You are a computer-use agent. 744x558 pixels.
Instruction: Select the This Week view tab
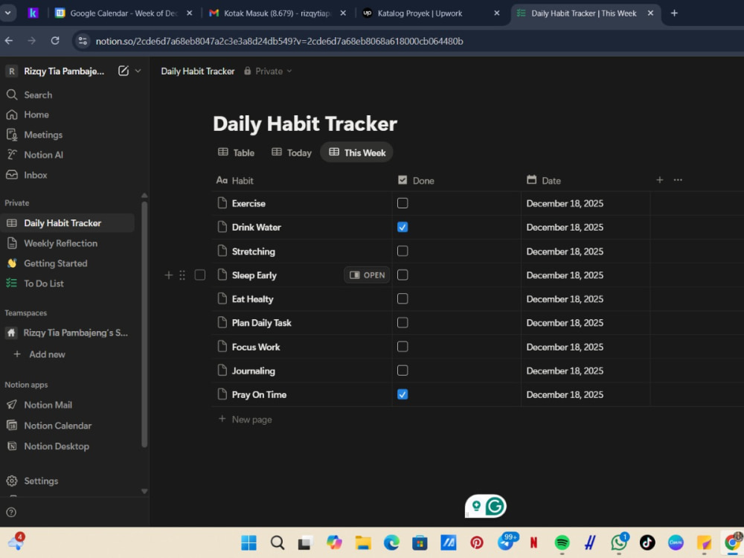point(357,153)
